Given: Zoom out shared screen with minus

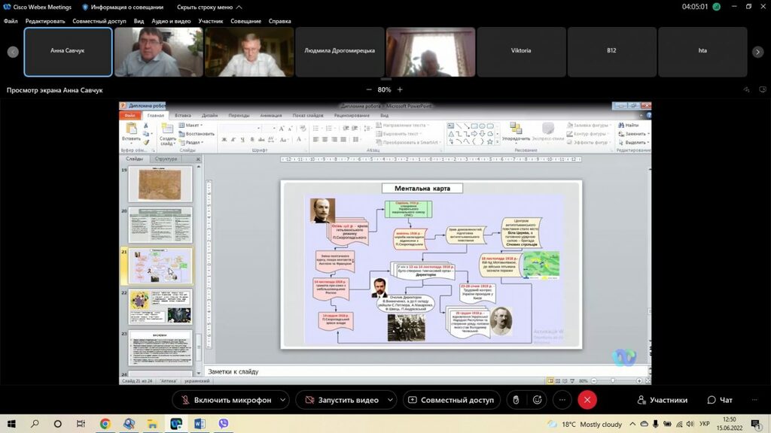Looking at the screenshot, I should [369, 89].
